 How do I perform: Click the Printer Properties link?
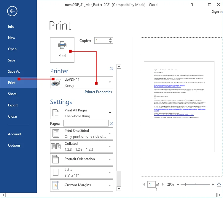click(98, 92)
